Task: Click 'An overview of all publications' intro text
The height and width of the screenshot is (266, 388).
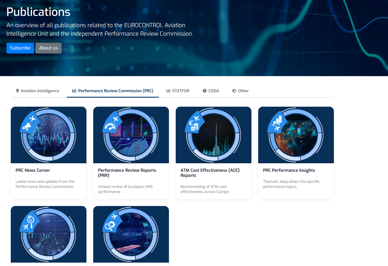Action: click(100, 29)
